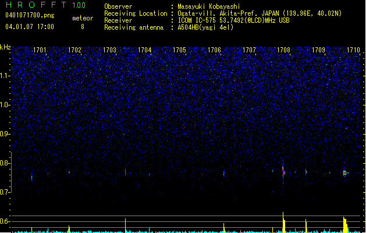
Task: Click the meteor echo just after 1706
Action: coord(223,173)
